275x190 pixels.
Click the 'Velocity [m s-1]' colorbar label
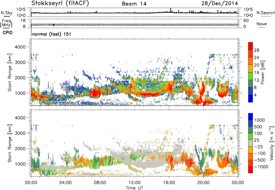272,143
